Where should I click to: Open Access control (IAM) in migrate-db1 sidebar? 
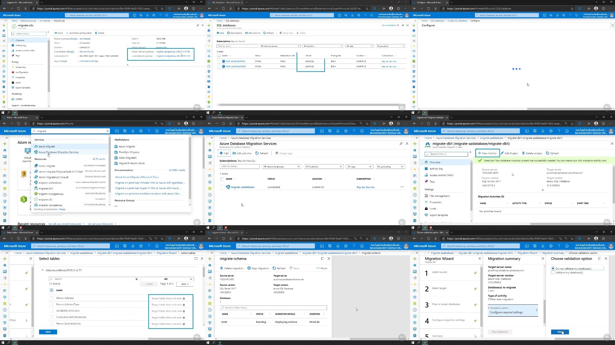pos(441,175)
